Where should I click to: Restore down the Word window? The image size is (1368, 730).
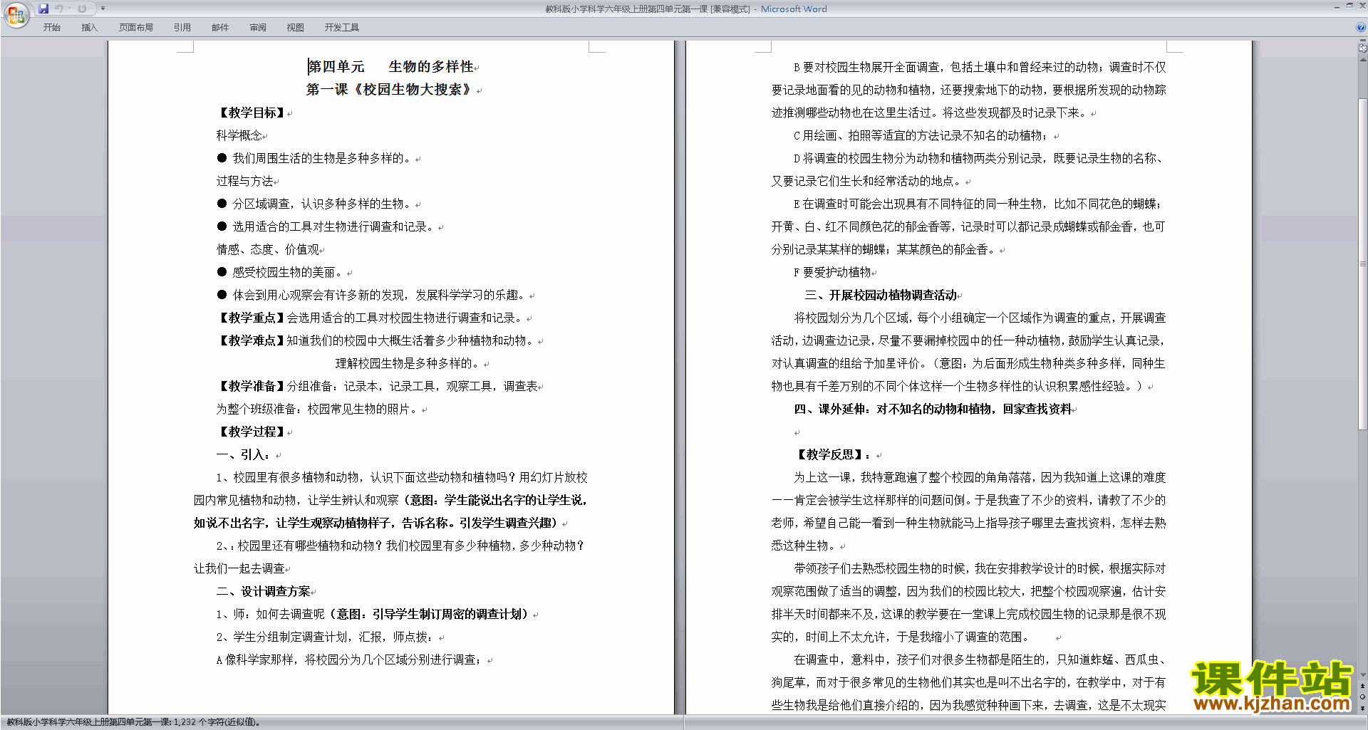(x=1349, y=6)
